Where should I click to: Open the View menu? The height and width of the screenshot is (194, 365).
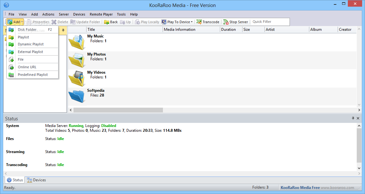coord(23,14)
